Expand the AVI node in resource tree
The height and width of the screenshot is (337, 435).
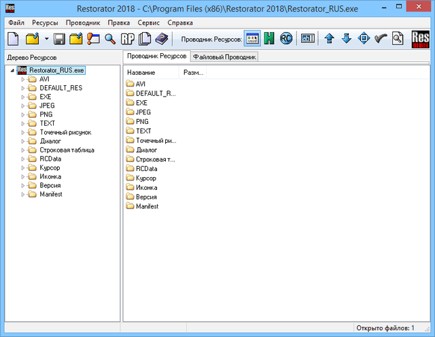(x=22, y=79)
